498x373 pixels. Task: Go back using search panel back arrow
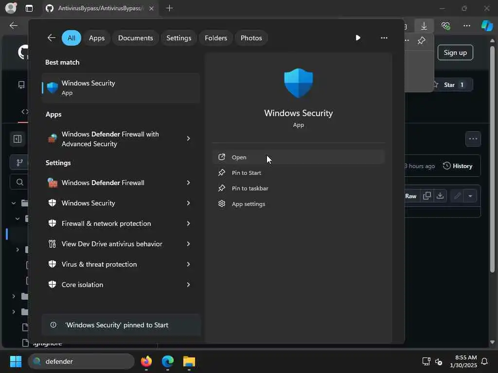coord(52,38)
